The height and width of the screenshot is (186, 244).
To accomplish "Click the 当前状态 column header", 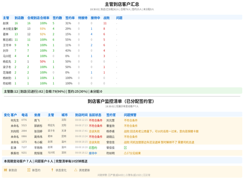I will pyautogui.click(x=95, y=115).
